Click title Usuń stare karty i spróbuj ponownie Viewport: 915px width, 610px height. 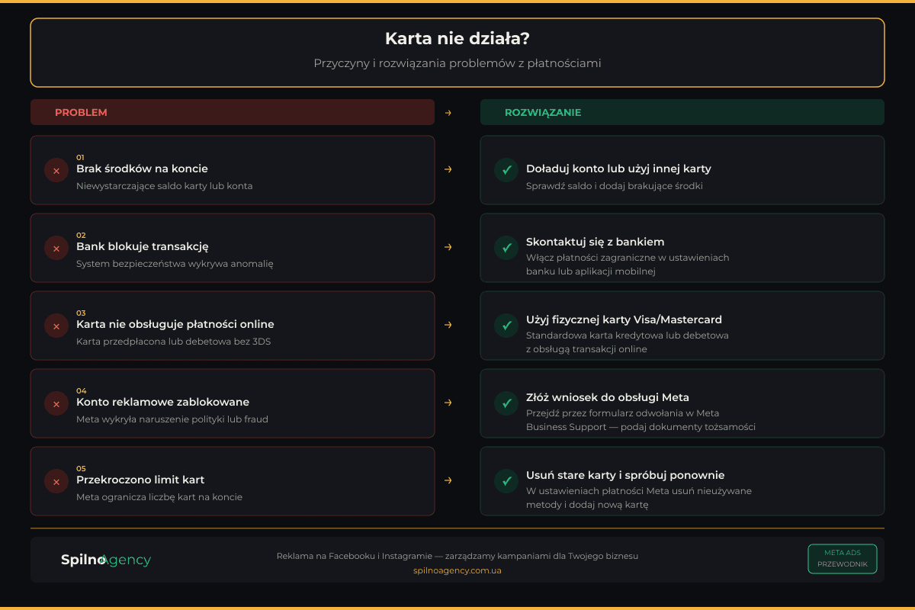[x=625, y=475]
